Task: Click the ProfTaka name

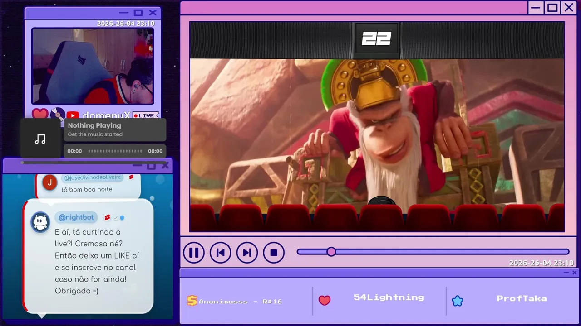Action: coord(522,298)
